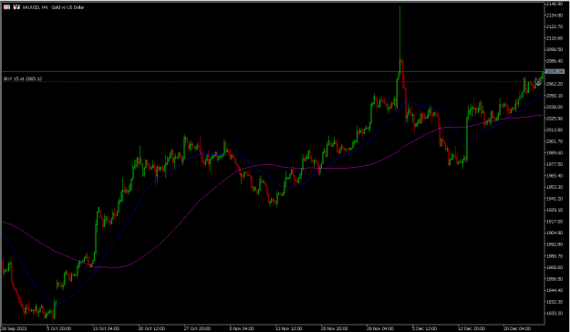Select the blue buy arrow marker

point(538,84)
